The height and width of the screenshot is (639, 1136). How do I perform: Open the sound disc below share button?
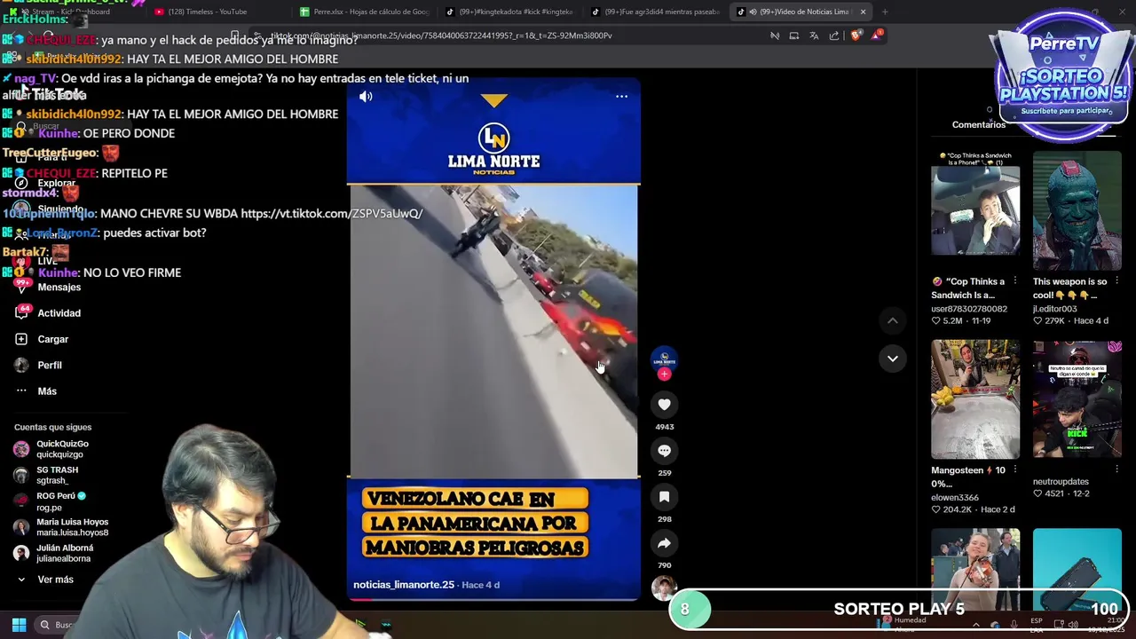point(664,588)
